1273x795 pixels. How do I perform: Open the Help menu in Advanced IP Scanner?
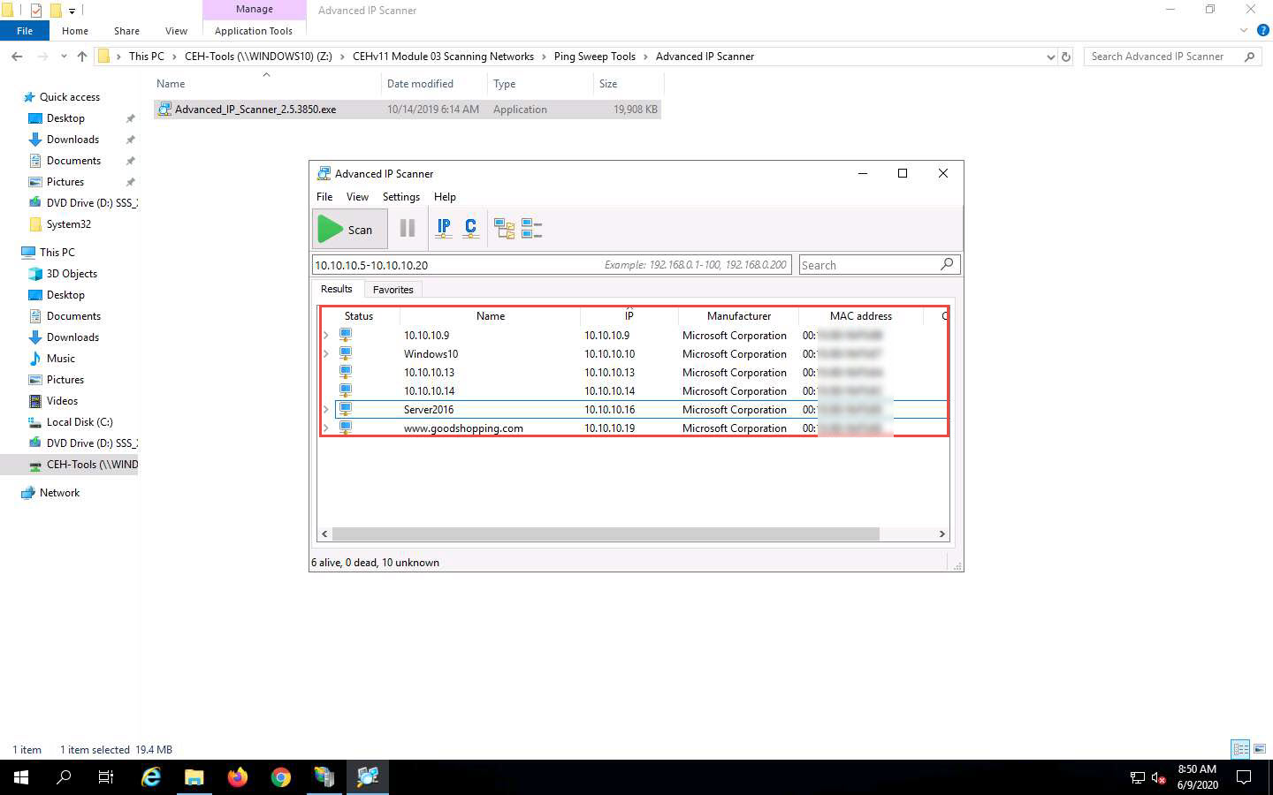(445, 197)
